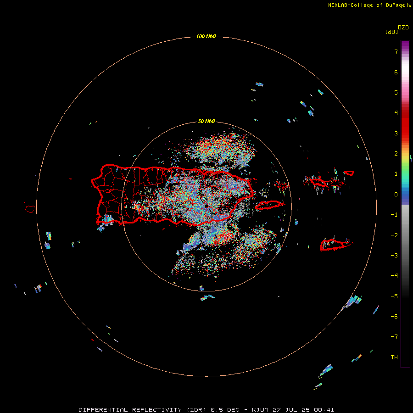Click the DZD legend title
The height and width of the screenshot is (413, 413).
pyautogui.click(x=403, y=28)
